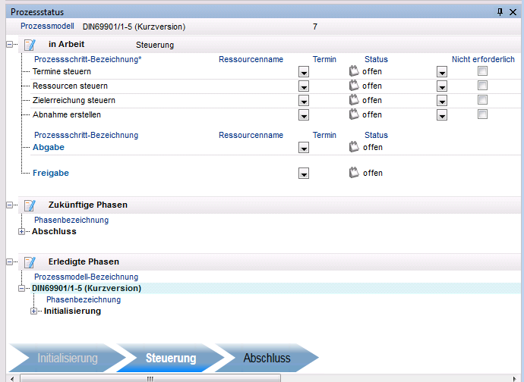Click the horizontal scrollbar left arrow
This screenshot has height=382, width=524.
[12, 378]
